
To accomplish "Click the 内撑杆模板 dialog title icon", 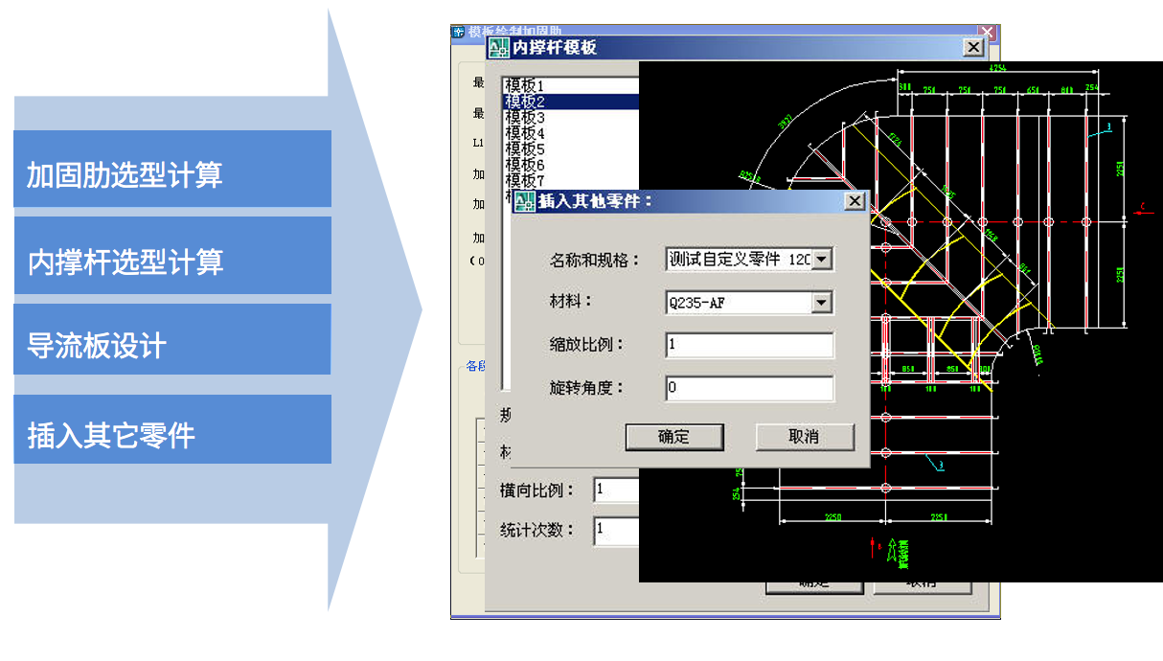I will point(499,48).
